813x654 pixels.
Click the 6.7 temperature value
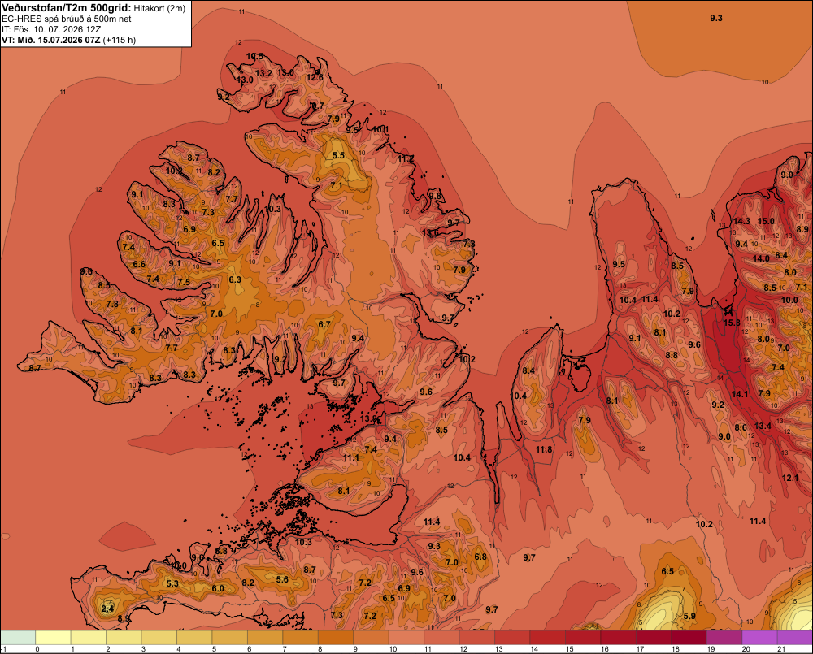324,324
